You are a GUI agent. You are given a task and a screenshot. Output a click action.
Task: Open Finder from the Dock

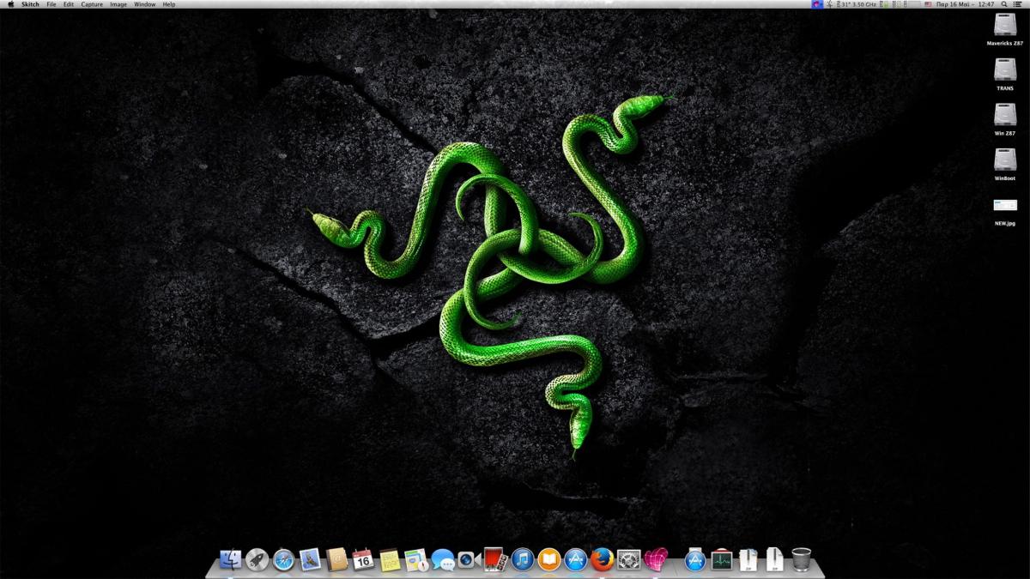coord(230,560)
